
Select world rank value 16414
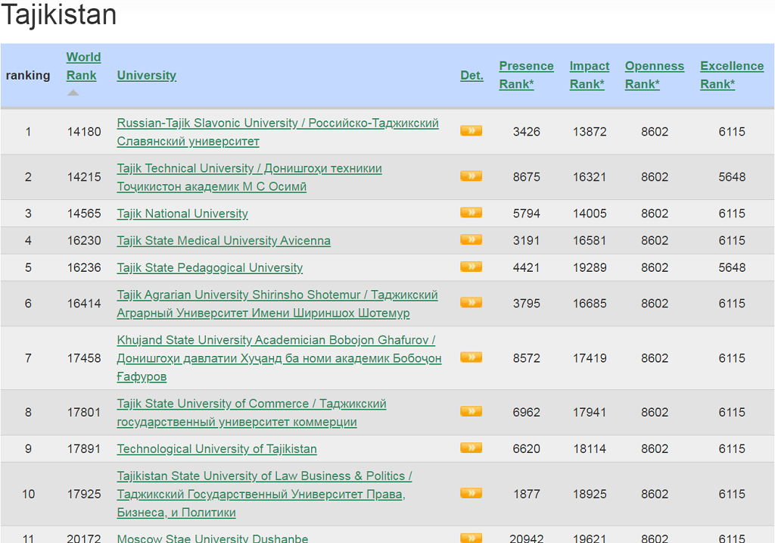click(x=84, y=303)
